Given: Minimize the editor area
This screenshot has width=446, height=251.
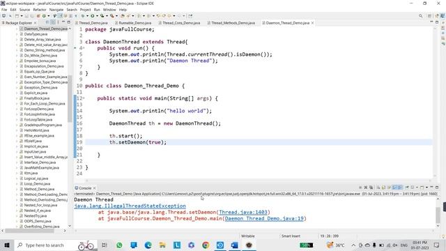Looking at the screenshot, I should 431,22.
